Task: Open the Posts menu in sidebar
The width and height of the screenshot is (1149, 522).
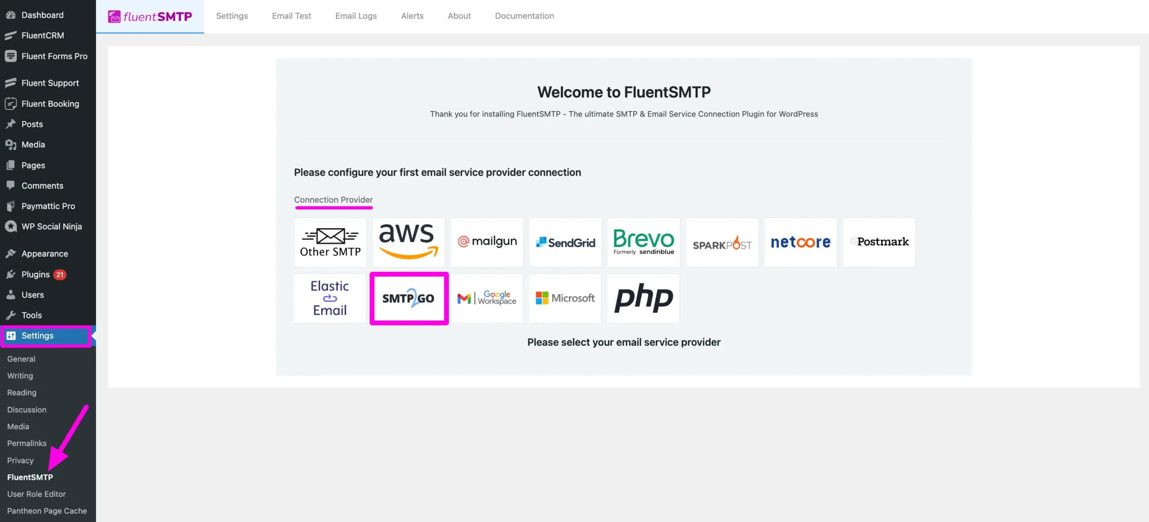Action: [48, 124]
